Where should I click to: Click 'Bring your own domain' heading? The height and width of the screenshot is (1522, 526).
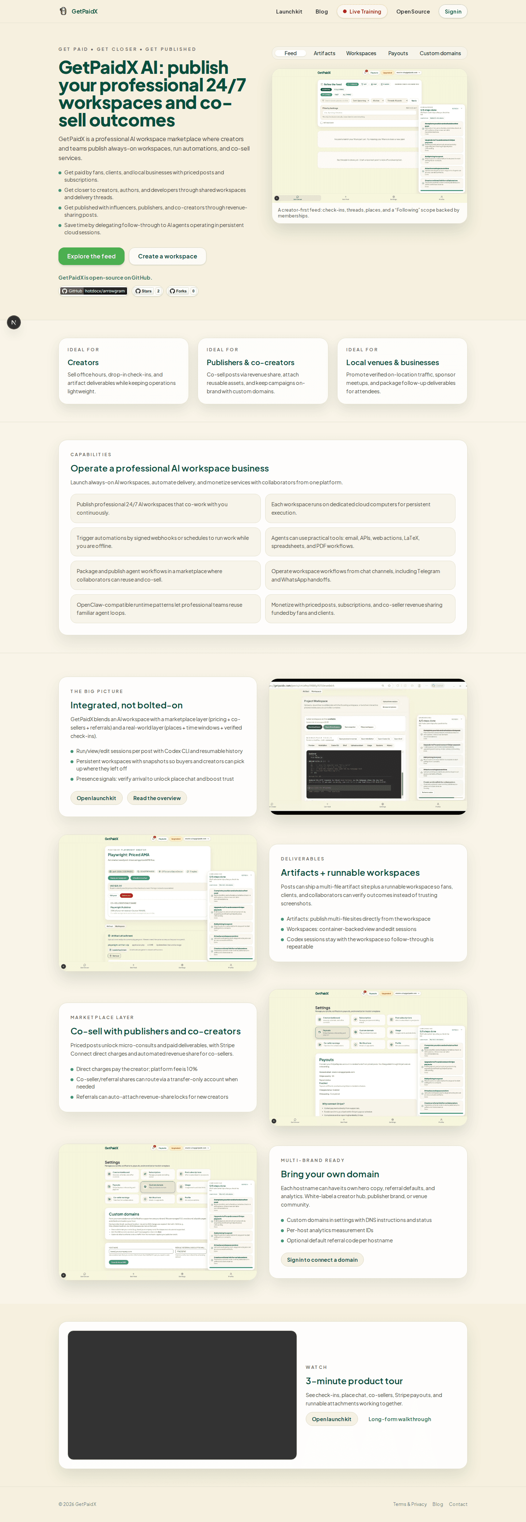click(x=330, y=1174)
